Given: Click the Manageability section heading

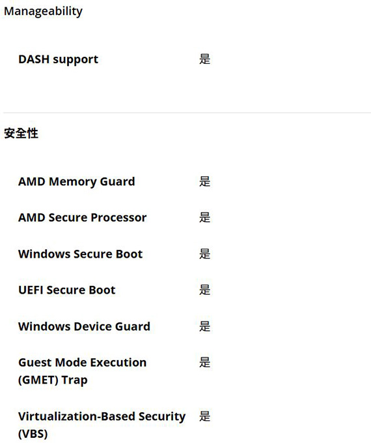Looking at the screenshot, I should pos(43,12).
